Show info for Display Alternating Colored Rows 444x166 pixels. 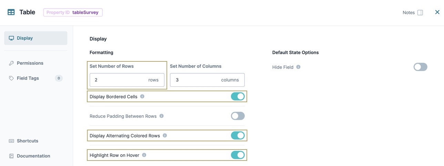tap(165, 135)
